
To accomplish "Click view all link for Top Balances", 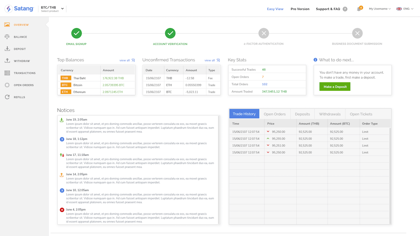I will [x=127, y=60].
